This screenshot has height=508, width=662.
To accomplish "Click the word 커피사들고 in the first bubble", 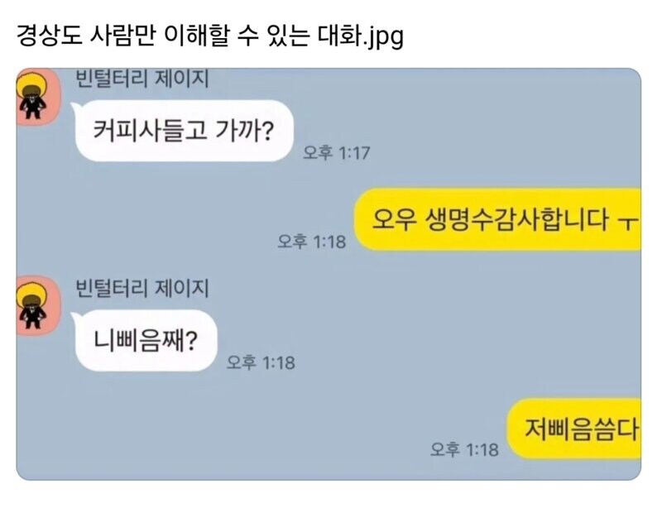I will (150, 131).
